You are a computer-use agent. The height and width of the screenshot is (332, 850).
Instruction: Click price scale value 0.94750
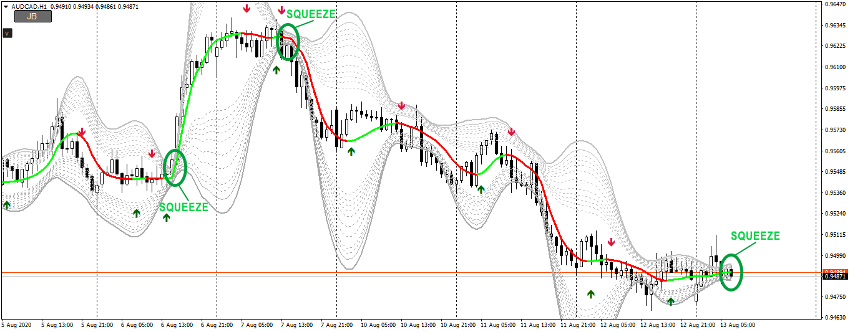[x=835, y=298]
